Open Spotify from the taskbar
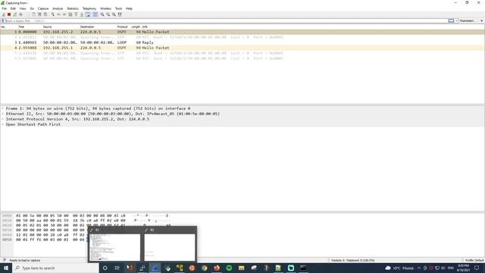The height and width of the screenshot is (273, 485). [x=229, y=268]
